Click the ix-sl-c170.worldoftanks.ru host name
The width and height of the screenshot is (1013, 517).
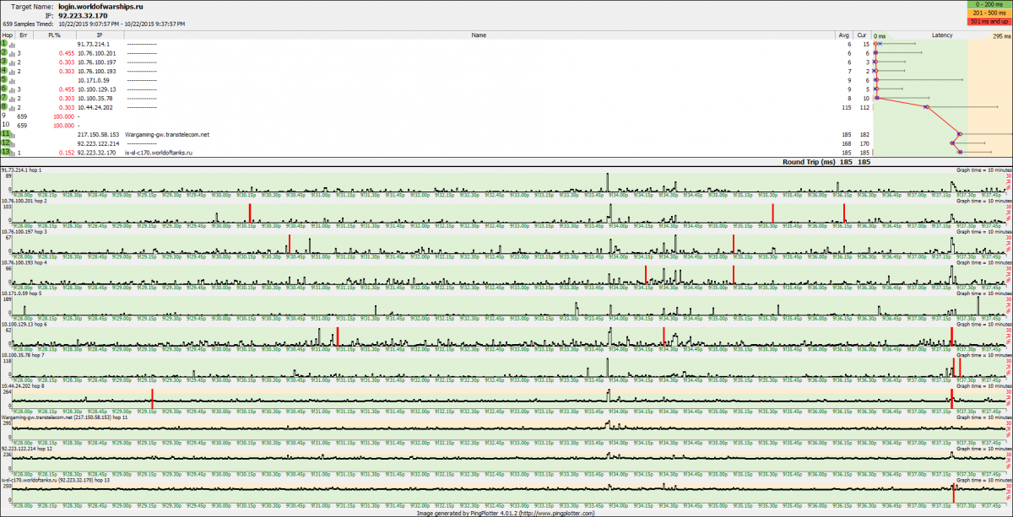[159, 153]
